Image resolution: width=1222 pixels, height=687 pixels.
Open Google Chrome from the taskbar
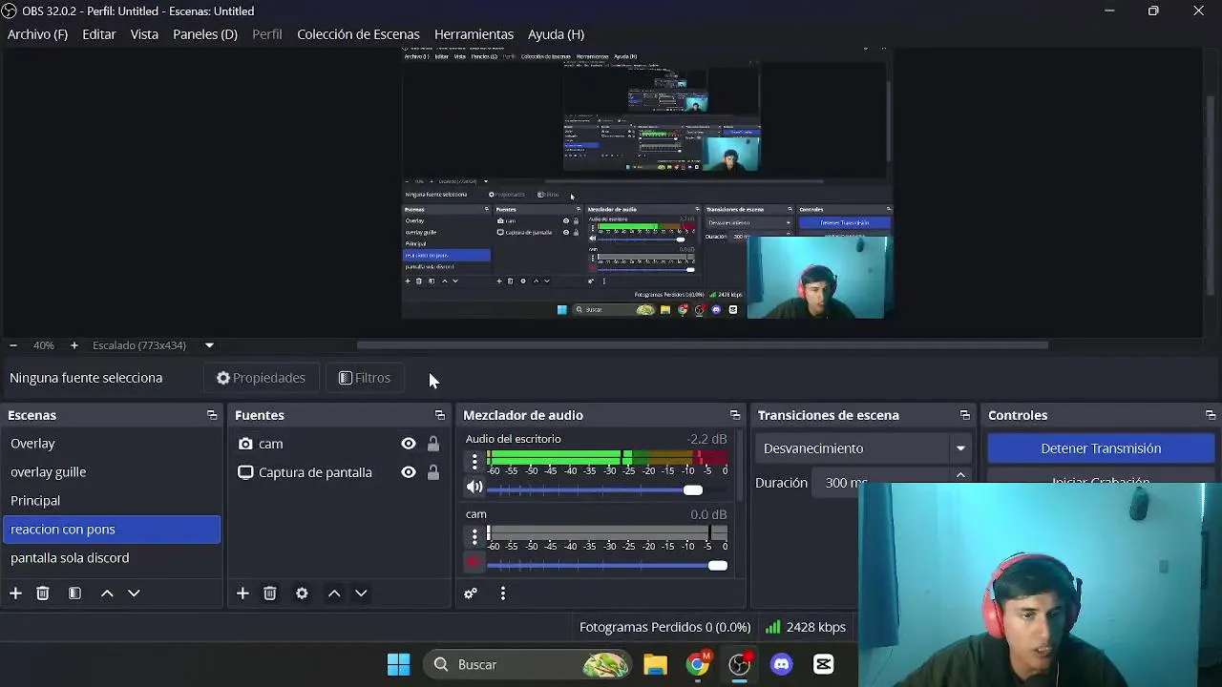[698, 664]
